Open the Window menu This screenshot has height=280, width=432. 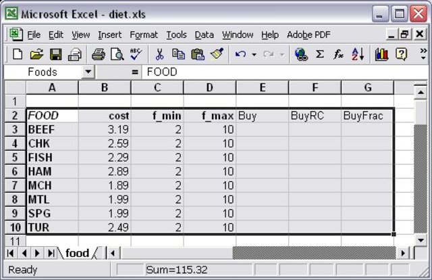tap(238, 34)
